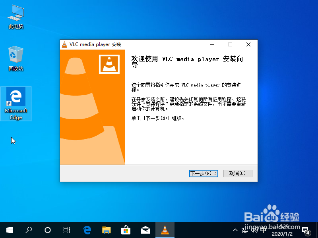
Task: Open taskbar search magnifier
Action: pos(29,230)
